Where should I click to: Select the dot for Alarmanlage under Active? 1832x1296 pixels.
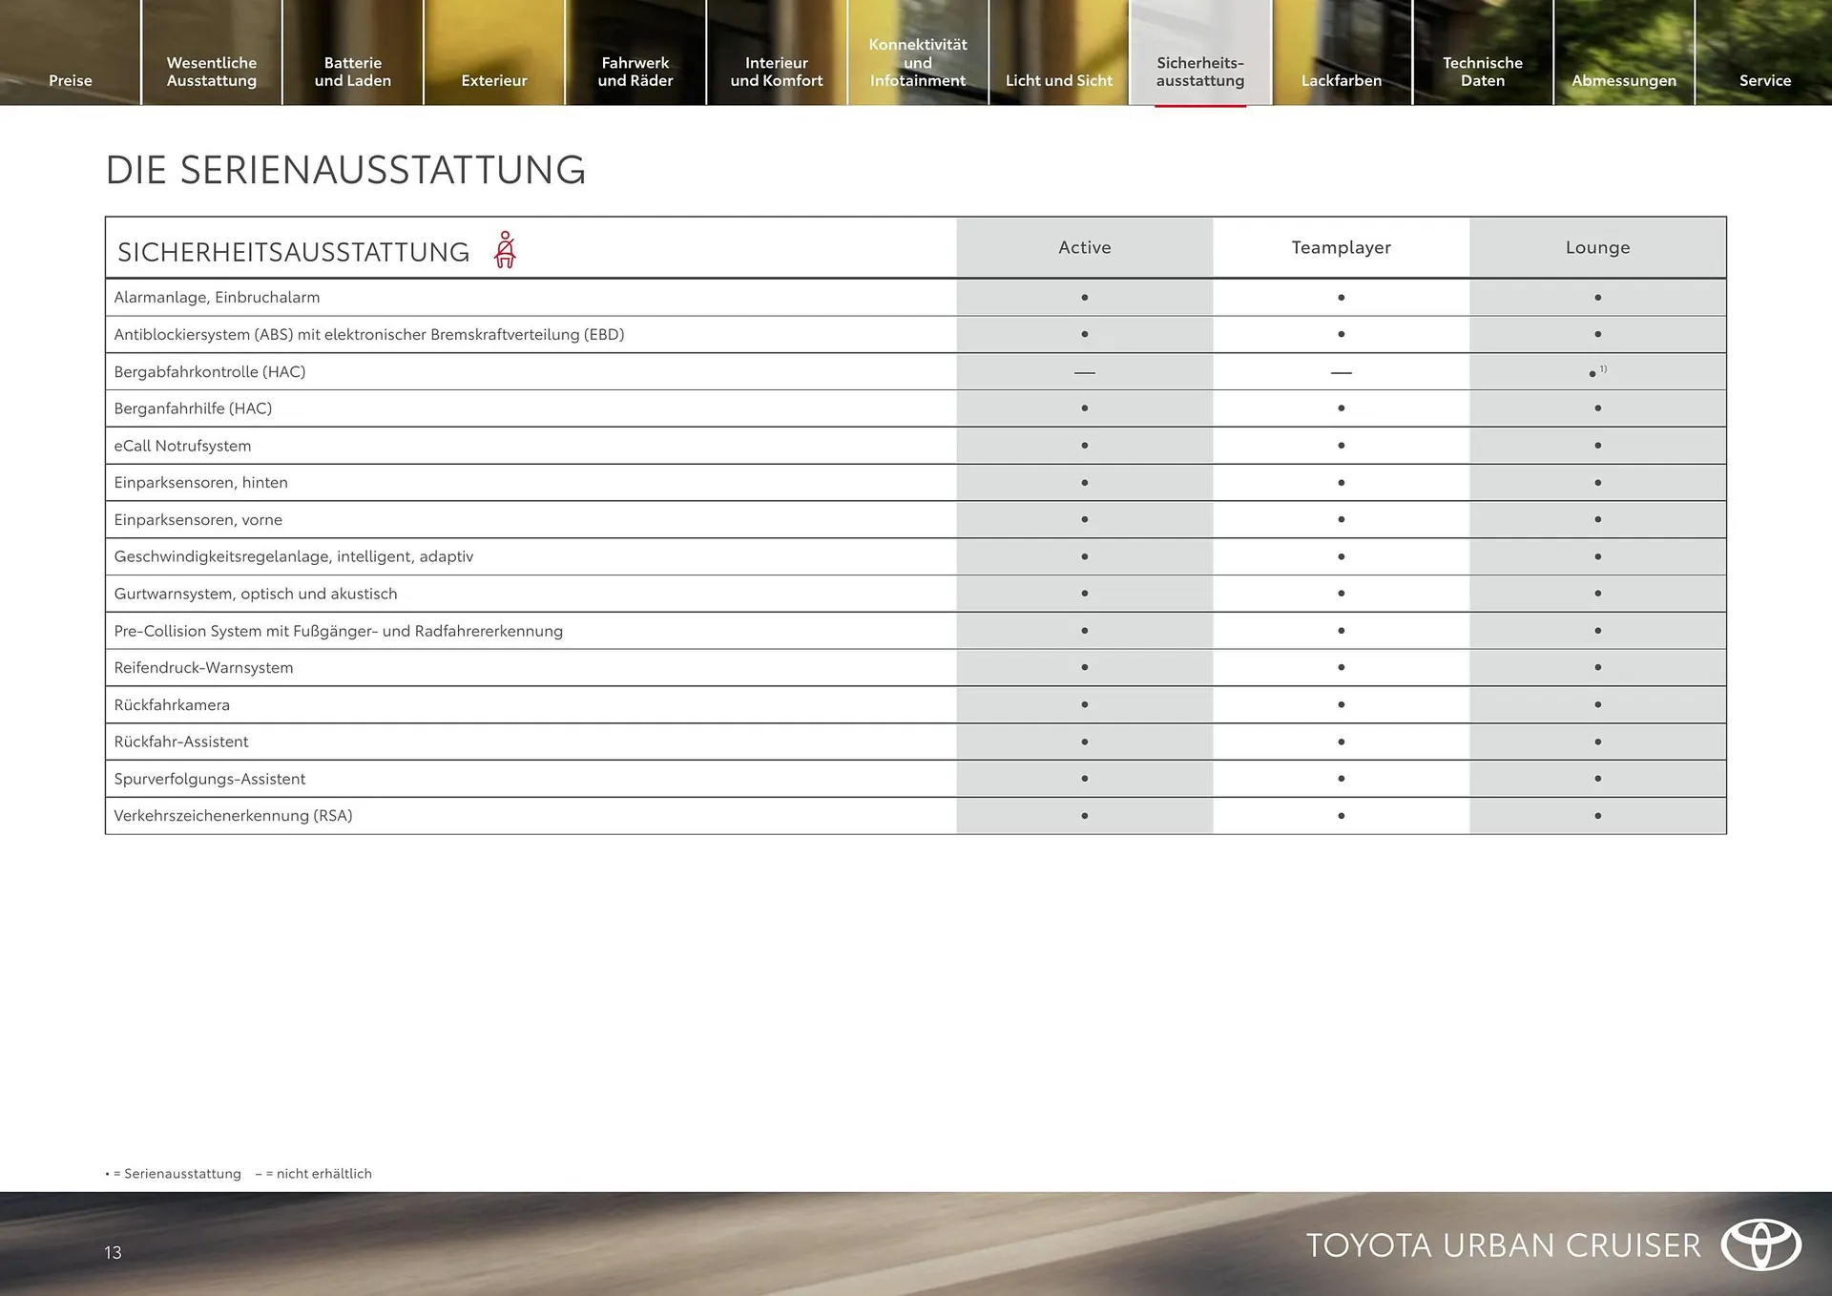[1084, 297]
